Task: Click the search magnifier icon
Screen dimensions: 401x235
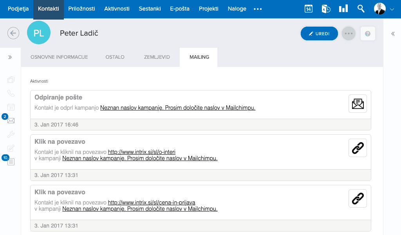Action: (x=361, y=9)
